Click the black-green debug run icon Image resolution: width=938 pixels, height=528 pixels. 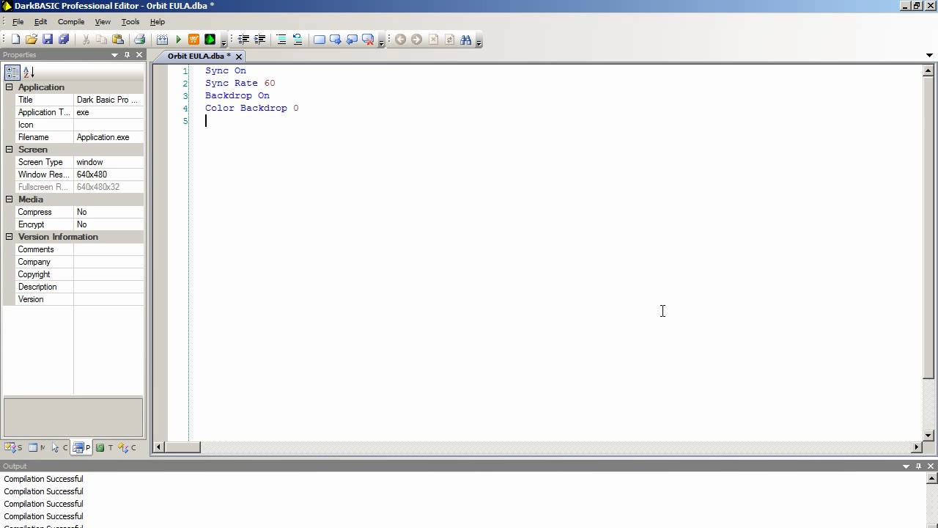210,40
